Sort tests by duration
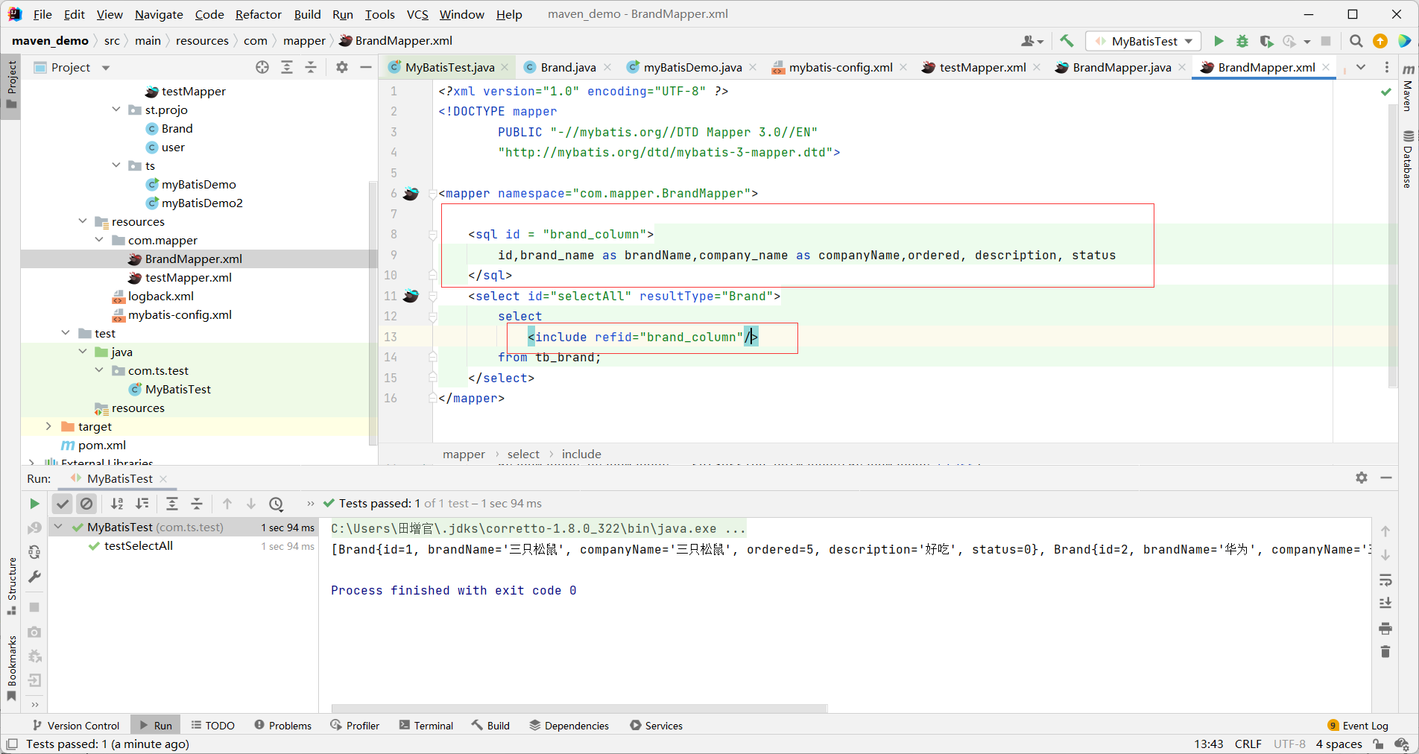Viewport: 1419px width, 754px height. [142, 504]
